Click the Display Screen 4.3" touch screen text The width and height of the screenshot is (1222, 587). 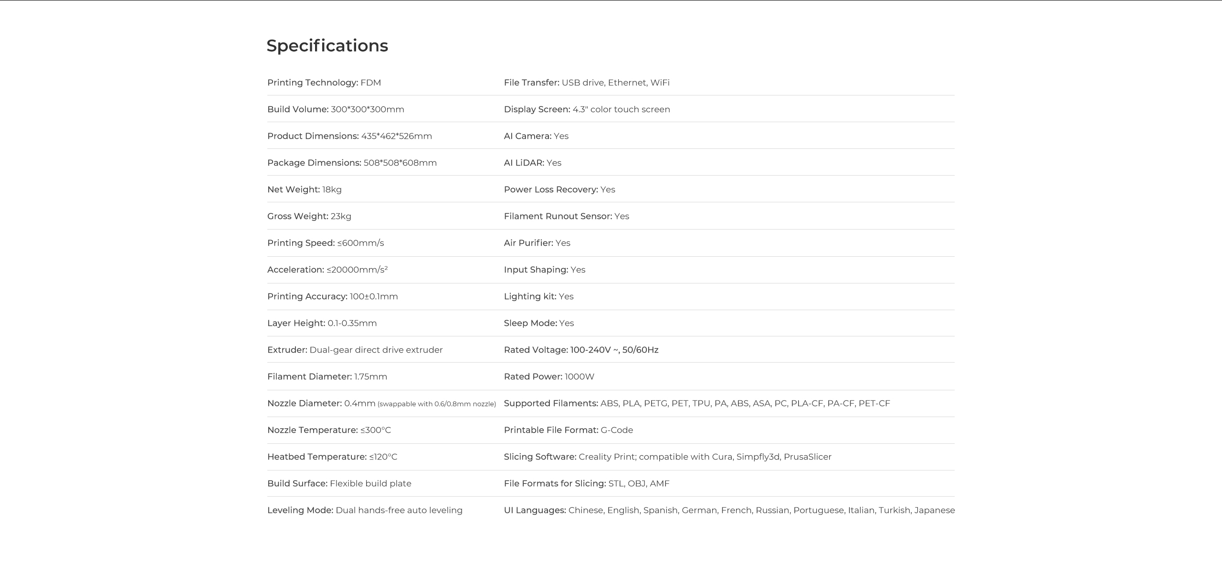[587, 109]
